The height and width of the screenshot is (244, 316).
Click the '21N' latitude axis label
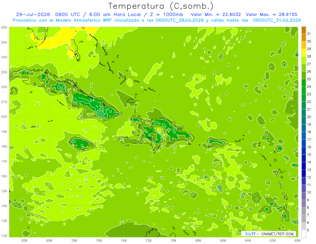click(x=4, y=102)
